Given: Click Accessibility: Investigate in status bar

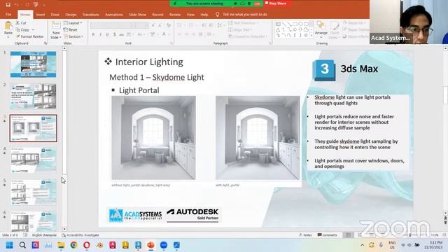Looking at the screenshot, I should pyautogui.click(x=80, y=235).
